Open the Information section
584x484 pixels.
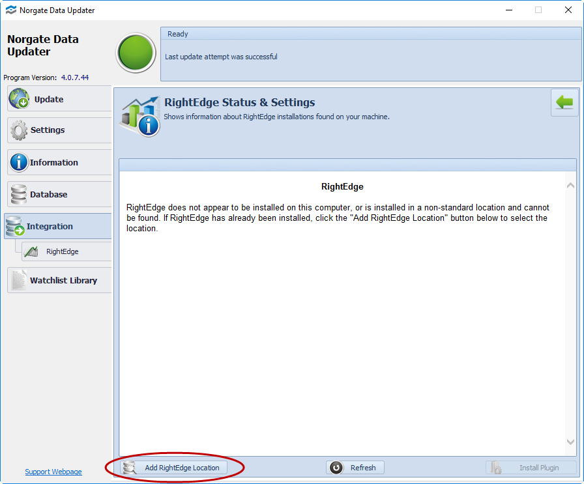click(59, 162)
